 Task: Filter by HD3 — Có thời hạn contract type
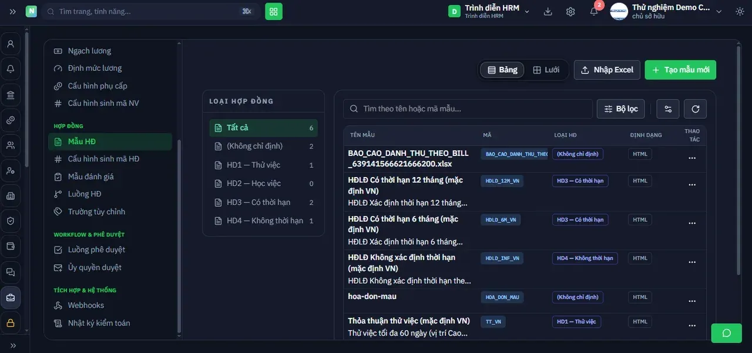pos(263,202)
